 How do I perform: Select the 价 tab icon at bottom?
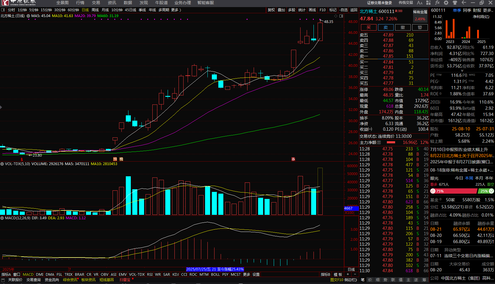pyautogui.click(x=370, y=280)
